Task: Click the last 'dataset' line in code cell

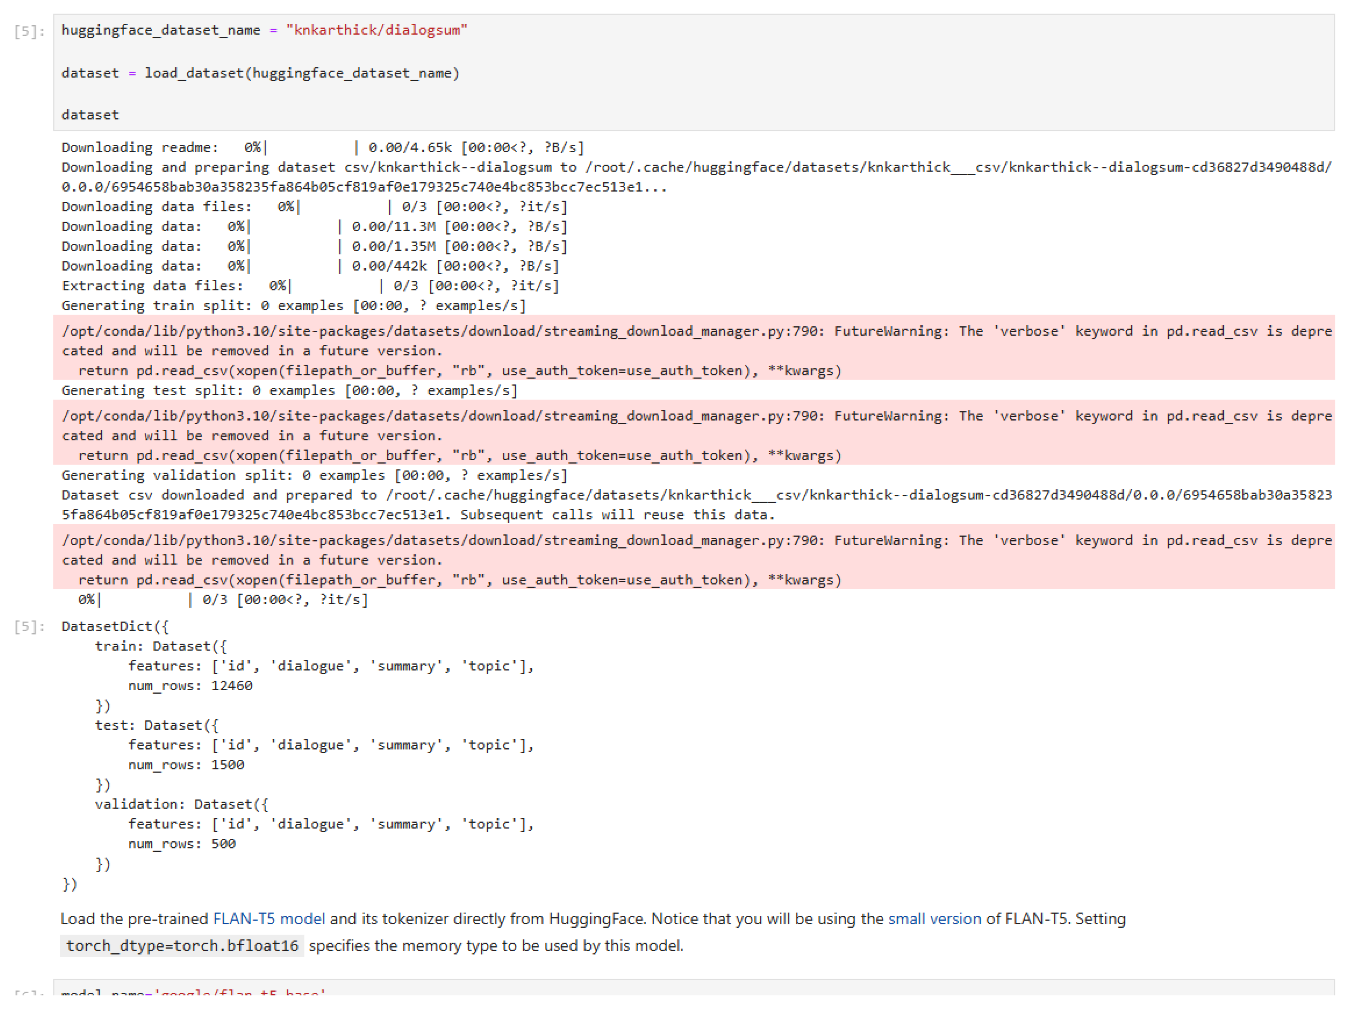Action: click(x=90, y=115)
